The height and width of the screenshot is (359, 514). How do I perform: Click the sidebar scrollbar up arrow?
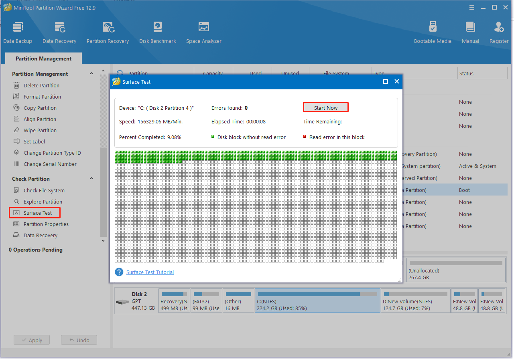[103, 71]
